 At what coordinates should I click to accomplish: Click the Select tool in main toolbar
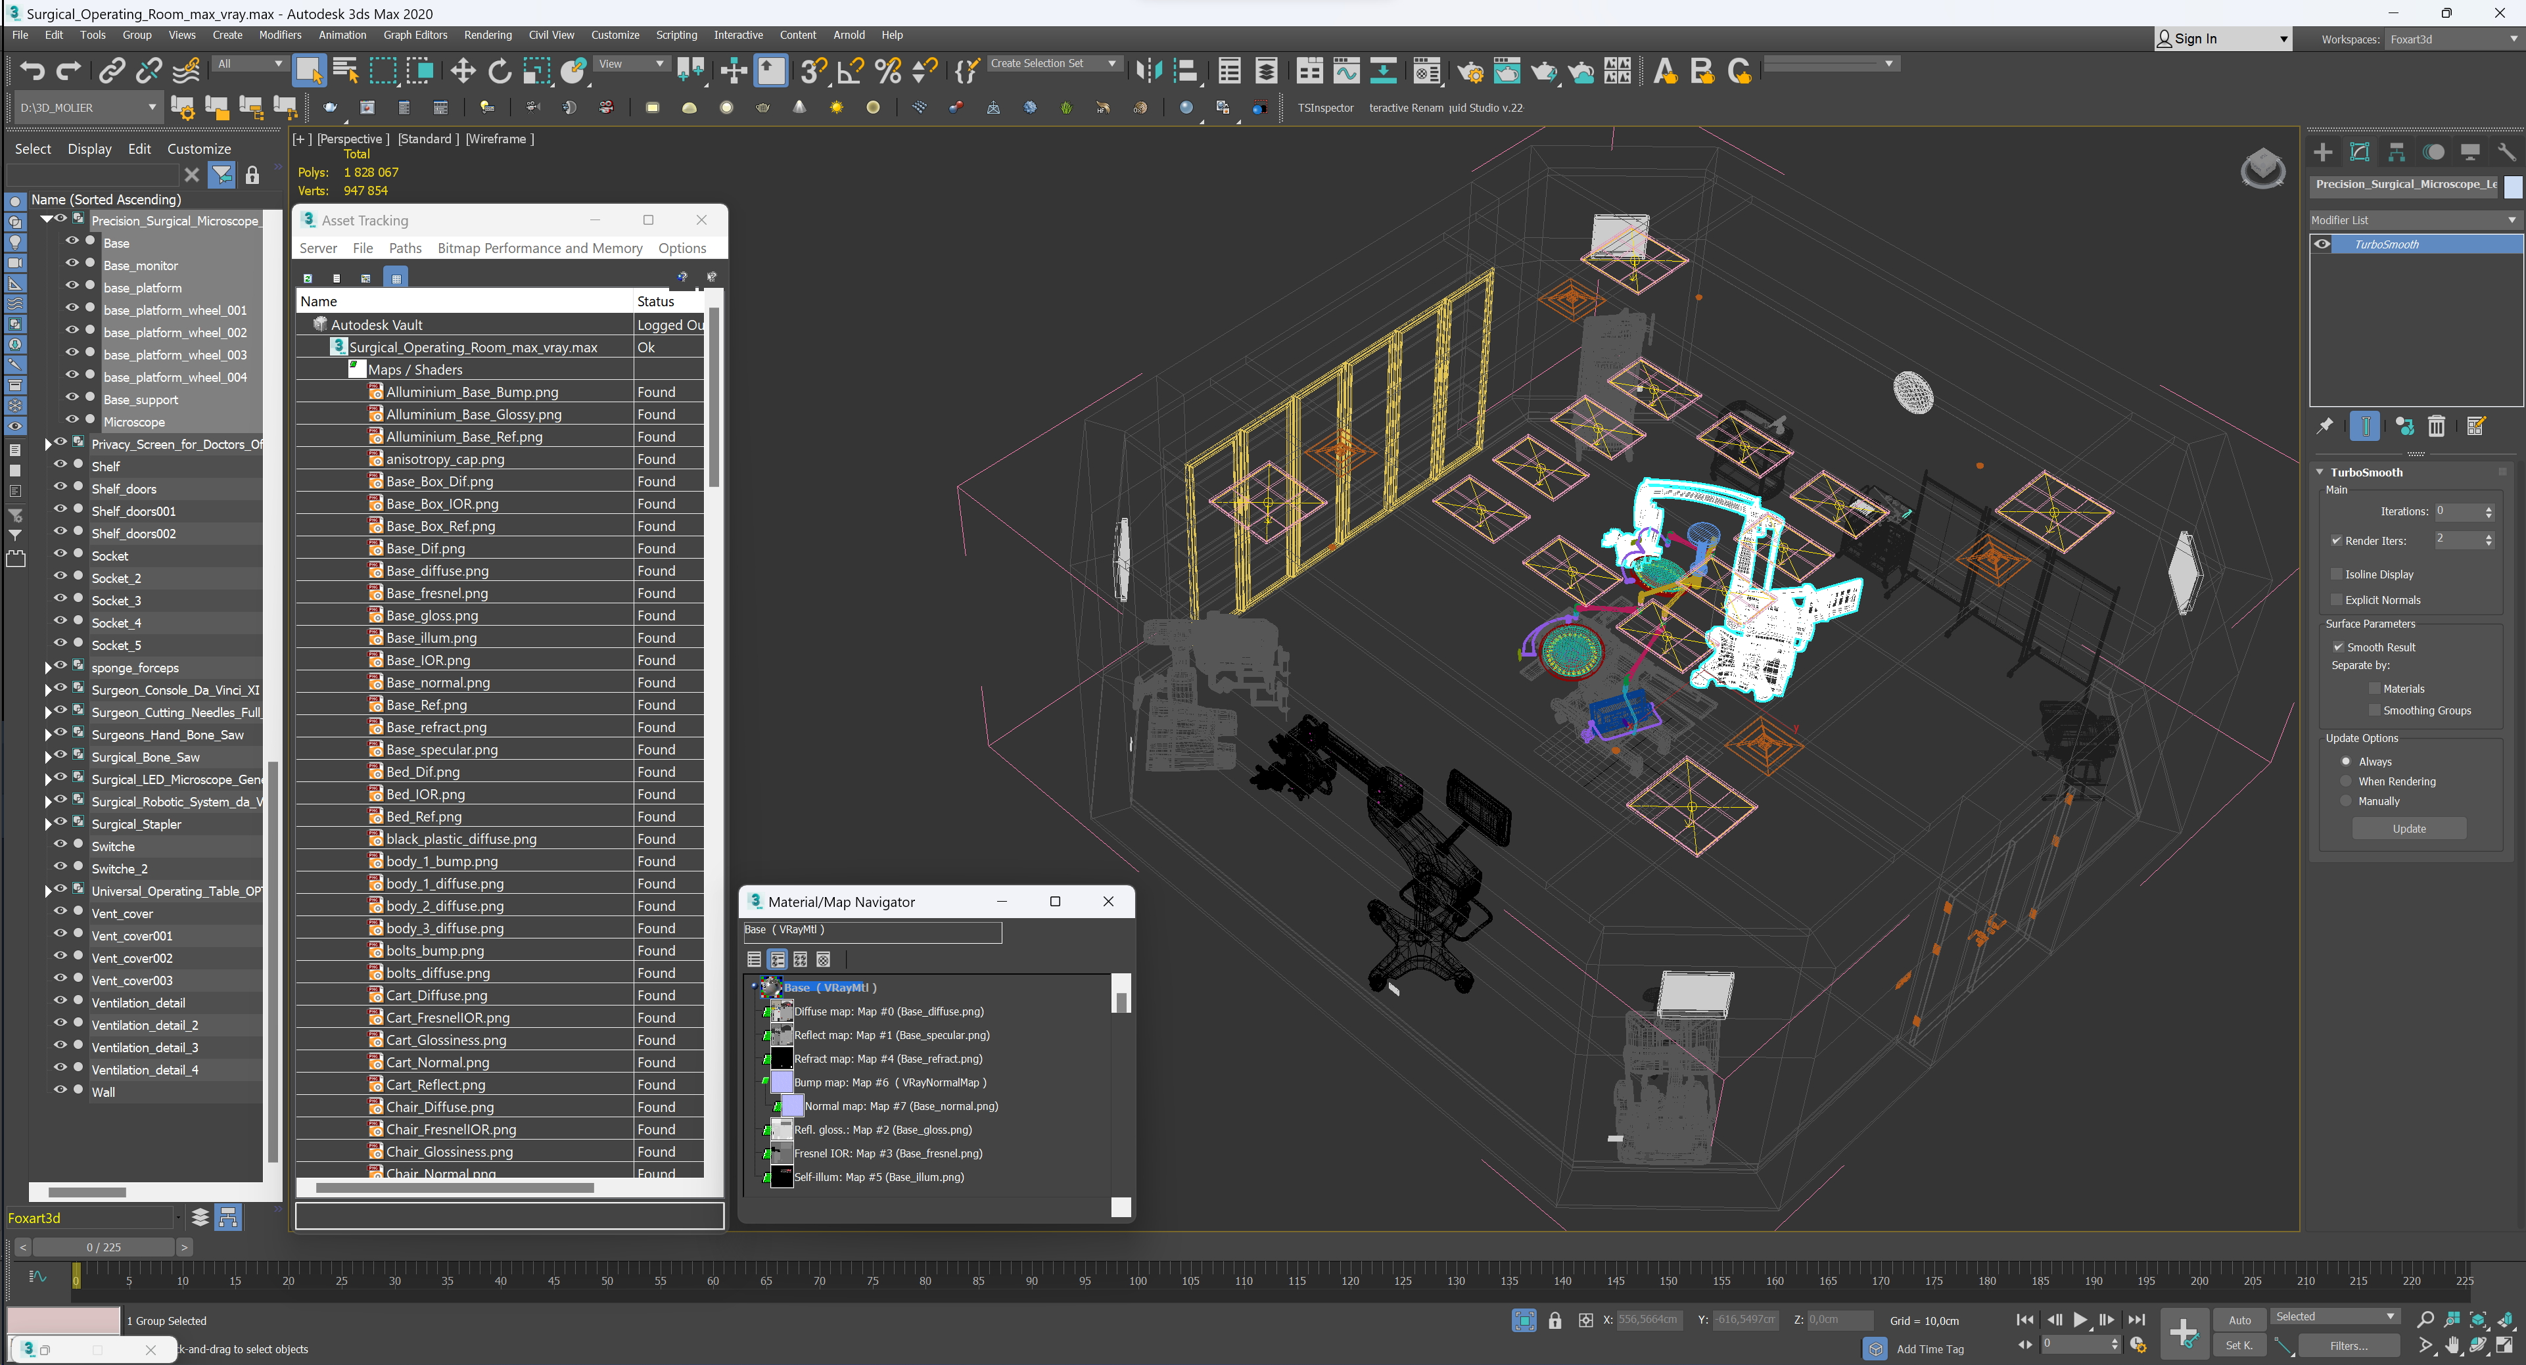pos(309,70)
